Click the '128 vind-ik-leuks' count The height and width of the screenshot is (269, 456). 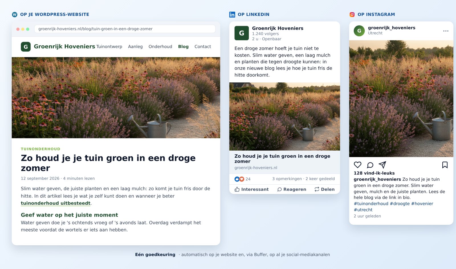374,173
